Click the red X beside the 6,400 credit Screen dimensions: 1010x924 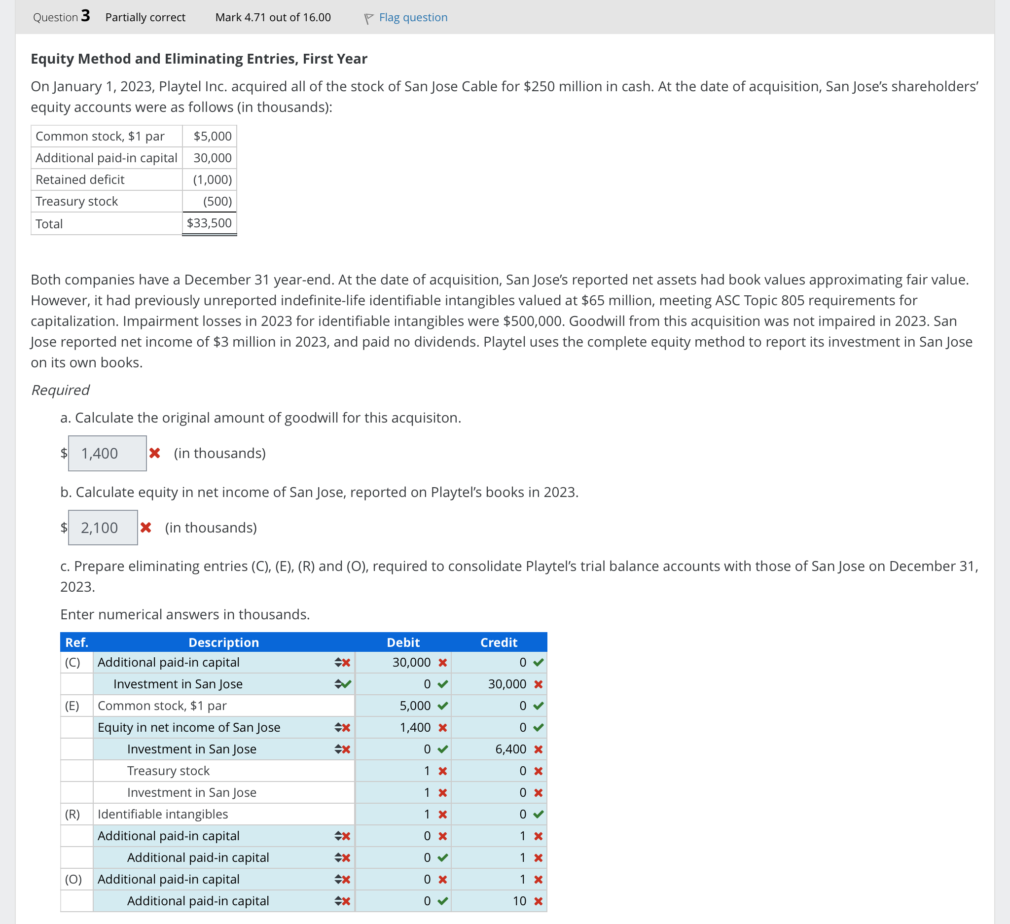(x=538, y=749)
